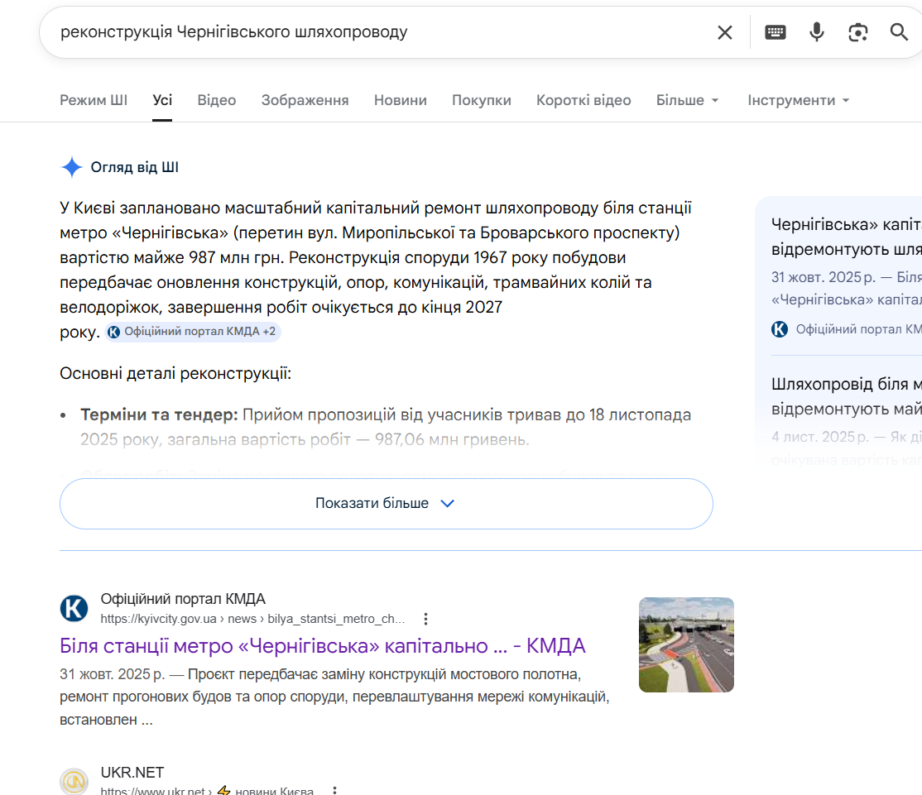
Task: Open three-dot menu for the КМДА result
Action: click(425, 619)
